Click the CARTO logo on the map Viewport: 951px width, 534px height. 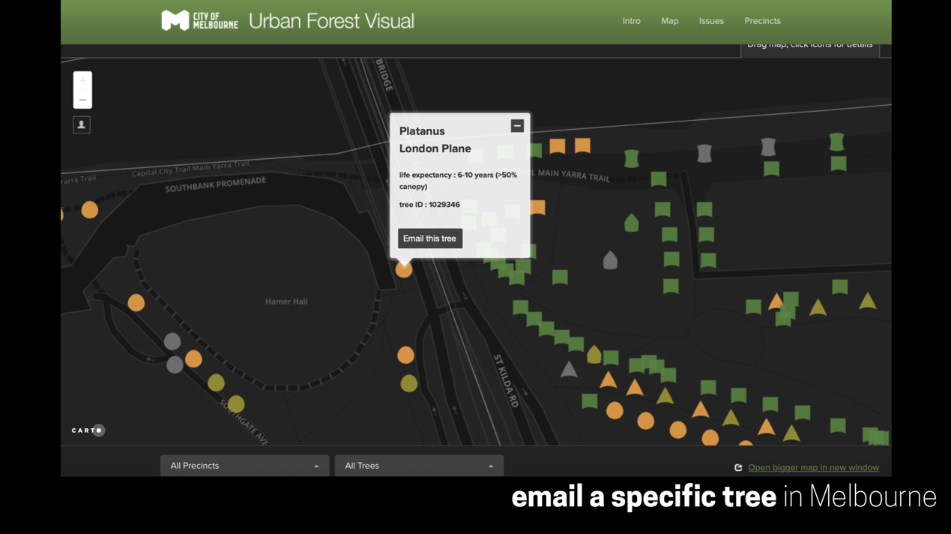tap(88, 430)
